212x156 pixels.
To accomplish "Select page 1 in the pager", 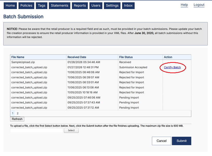I will [x=12, y=113].
